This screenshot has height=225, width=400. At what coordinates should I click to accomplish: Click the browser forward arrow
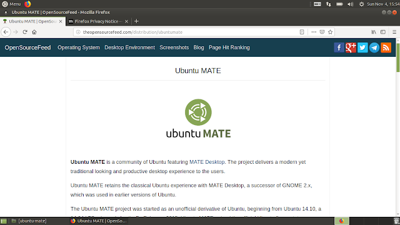click(16, 32)
